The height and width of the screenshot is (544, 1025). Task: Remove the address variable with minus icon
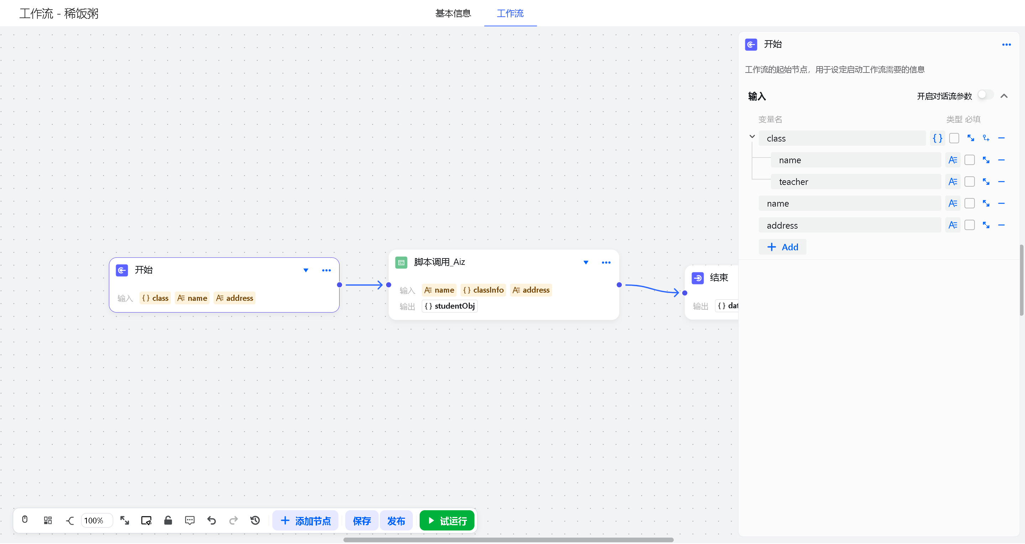pos(1001,225)
